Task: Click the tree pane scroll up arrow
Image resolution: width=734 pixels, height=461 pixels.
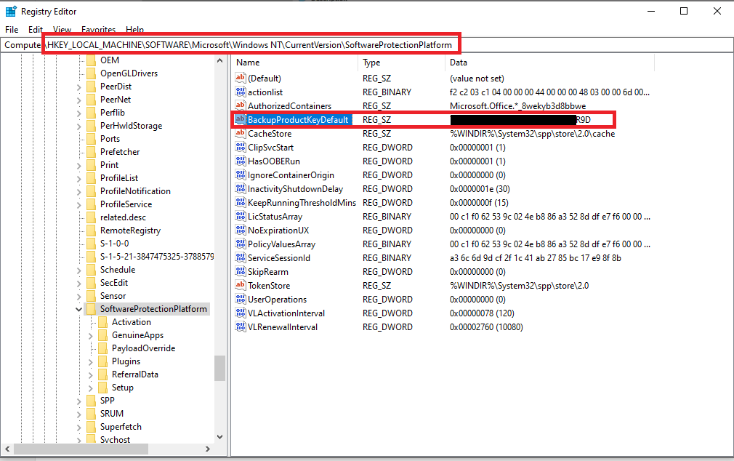Action: pyautogui.click(x=220, y=60)
